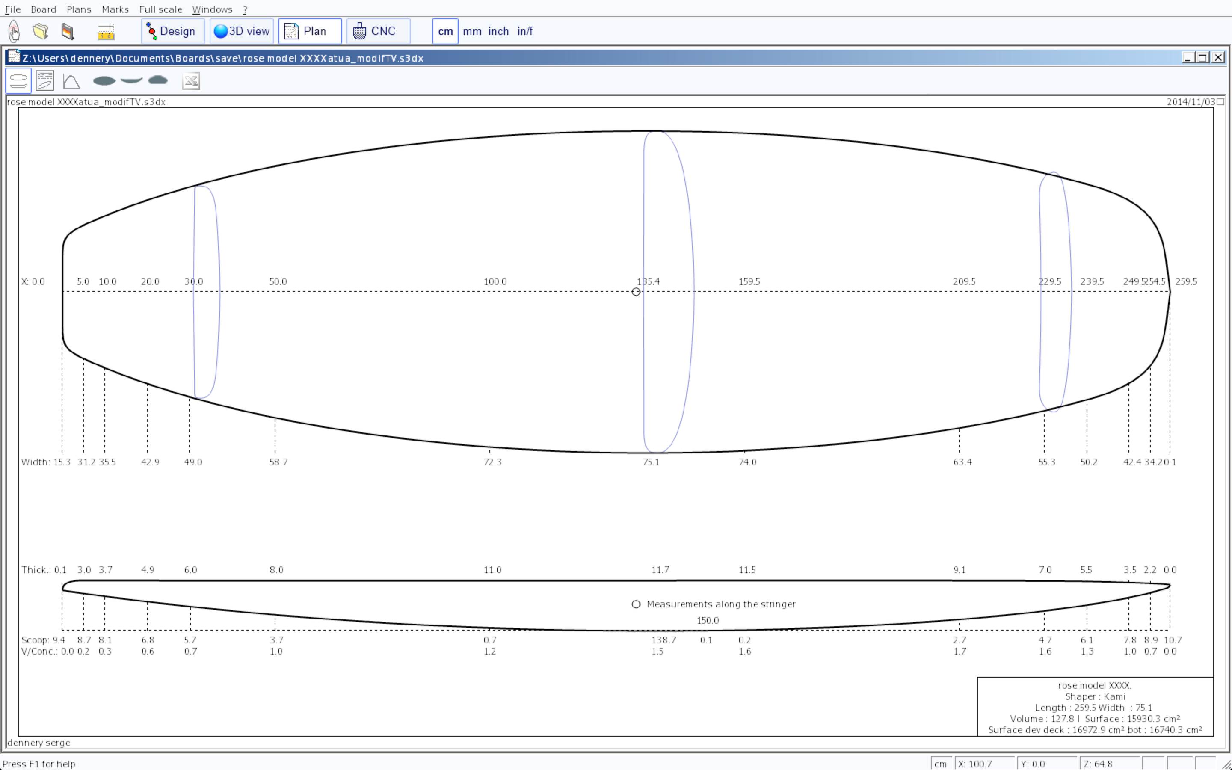Open the spec sheet plan icon
The height and width of the screenshot is (770, 1232).
click(45, 81)
